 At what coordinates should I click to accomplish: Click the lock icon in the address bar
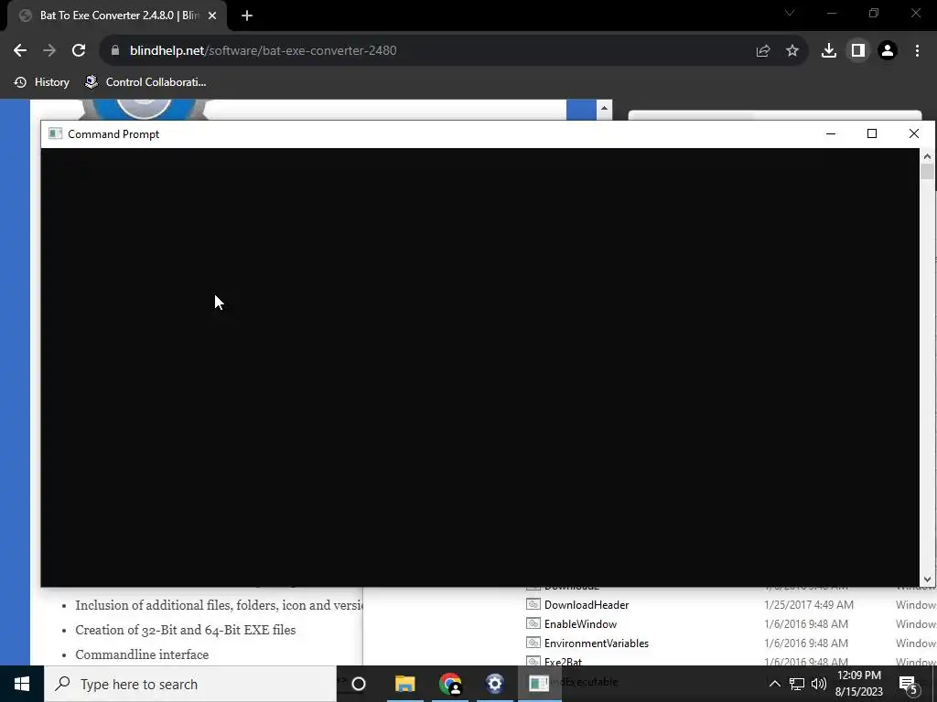pos(115,51)
